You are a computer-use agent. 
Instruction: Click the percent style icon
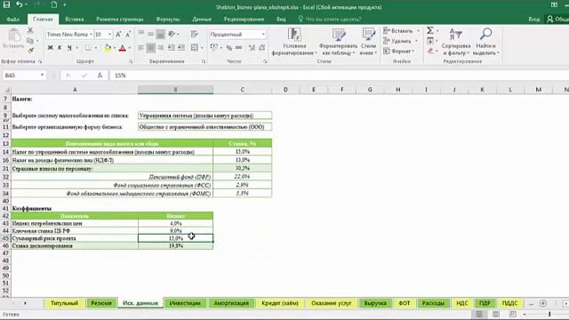229,47
